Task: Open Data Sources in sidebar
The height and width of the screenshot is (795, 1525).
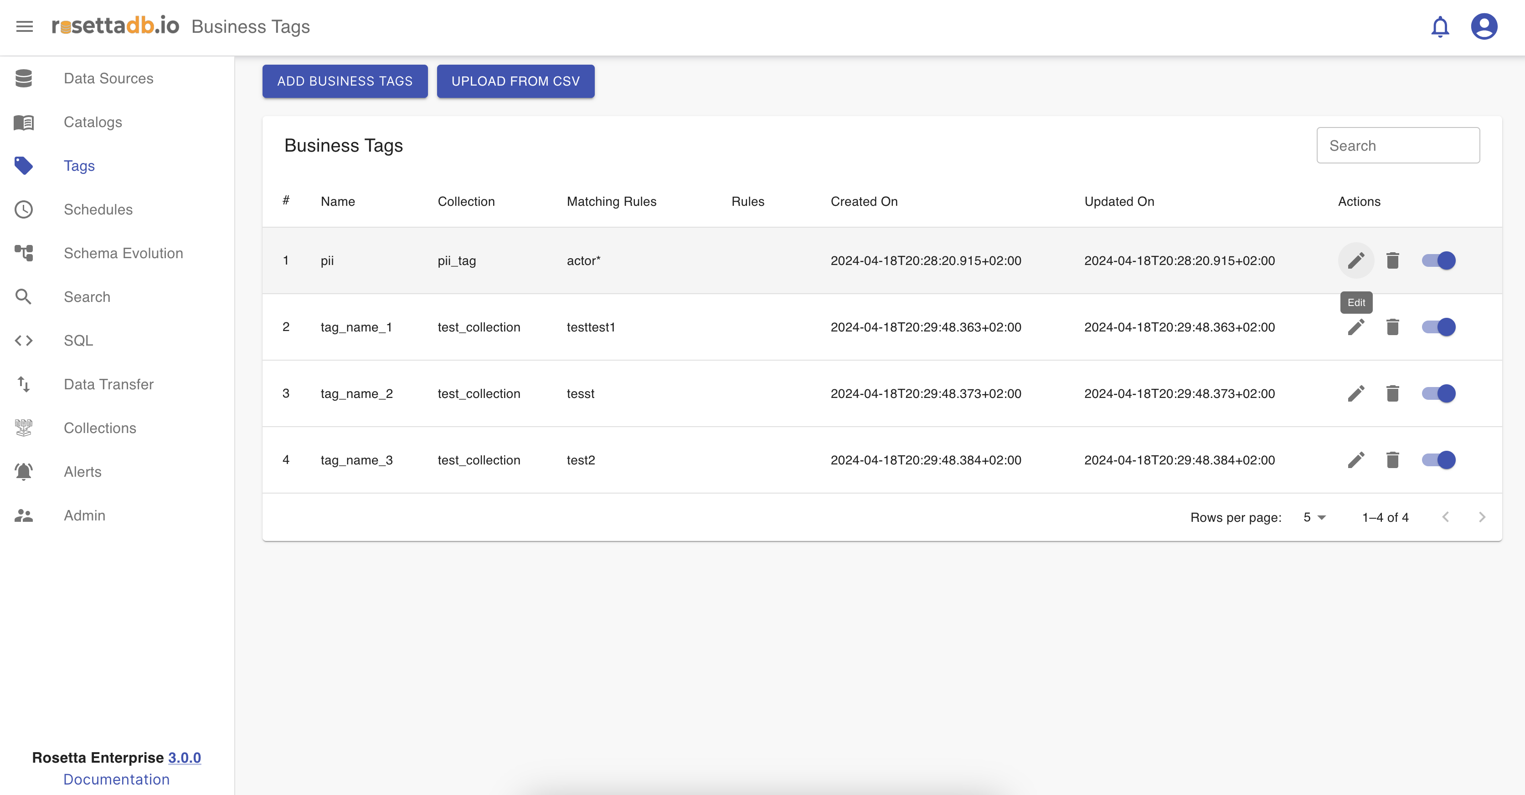Action: click(x=108, y=78)
